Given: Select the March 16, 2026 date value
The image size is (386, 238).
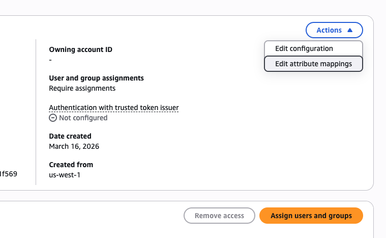Looking at the screenshot, I should 74,146.
